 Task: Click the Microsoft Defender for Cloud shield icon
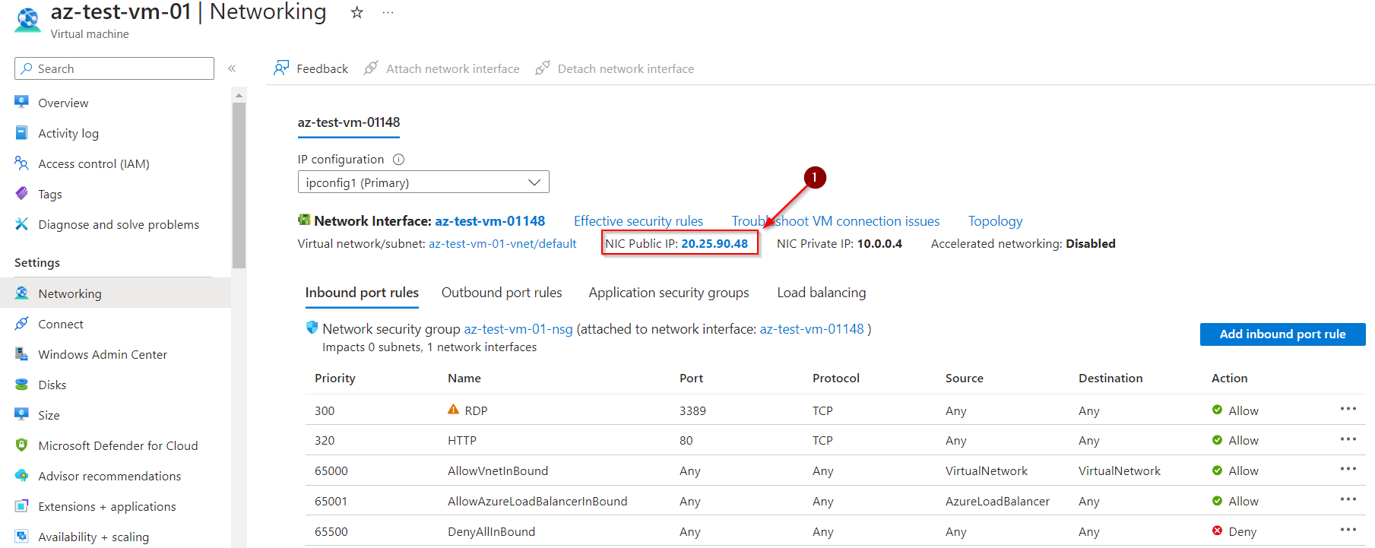click(x=22, y=445)
